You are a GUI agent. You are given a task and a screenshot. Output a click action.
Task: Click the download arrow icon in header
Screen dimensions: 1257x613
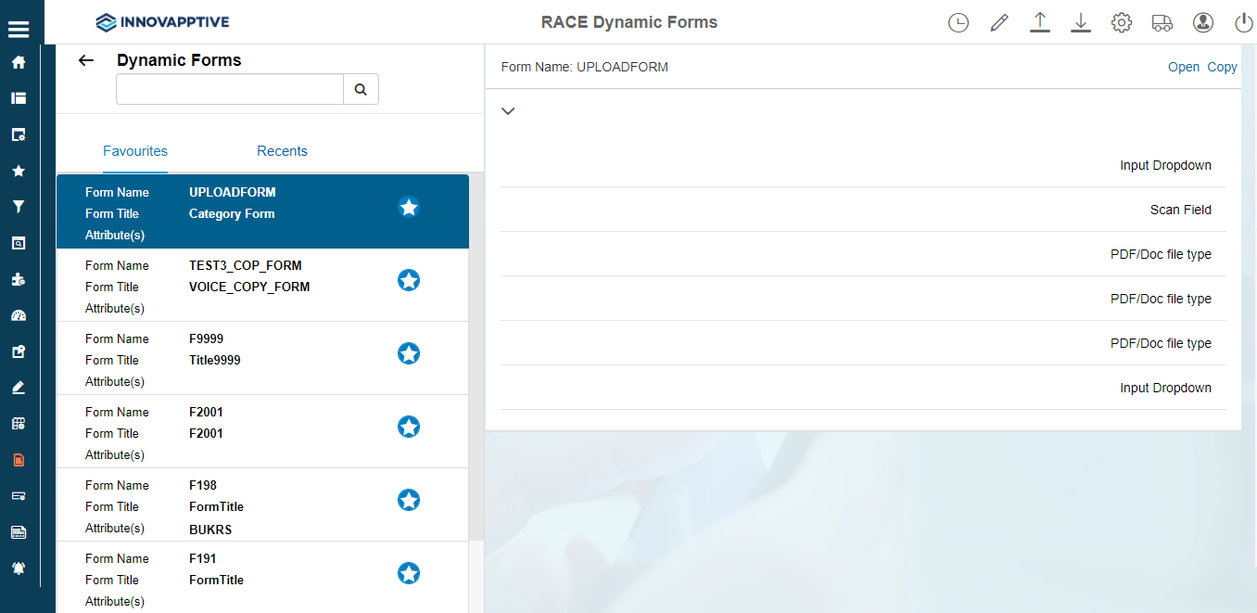[1081, 23]
